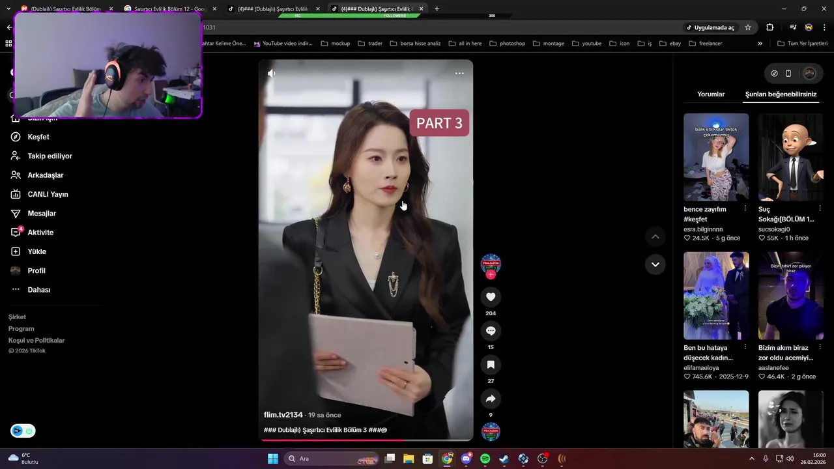Open Discord from the taskbar
The width and height of the screenshot is (834, 469).
pos(467,459)
